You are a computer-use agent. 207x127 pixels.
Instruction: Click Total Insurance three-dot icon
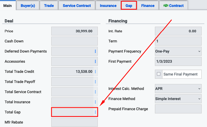point(95,102)
